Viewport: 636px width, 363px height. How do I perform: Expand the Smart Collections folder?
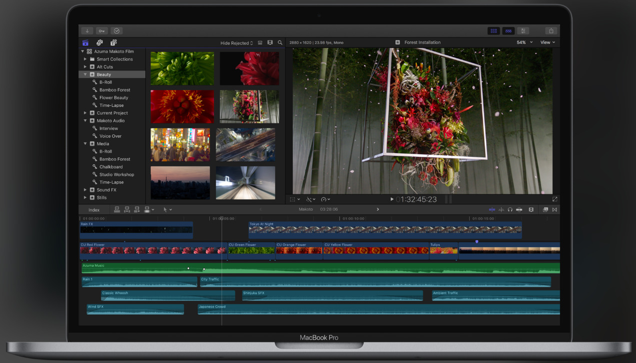pos(85,59)
